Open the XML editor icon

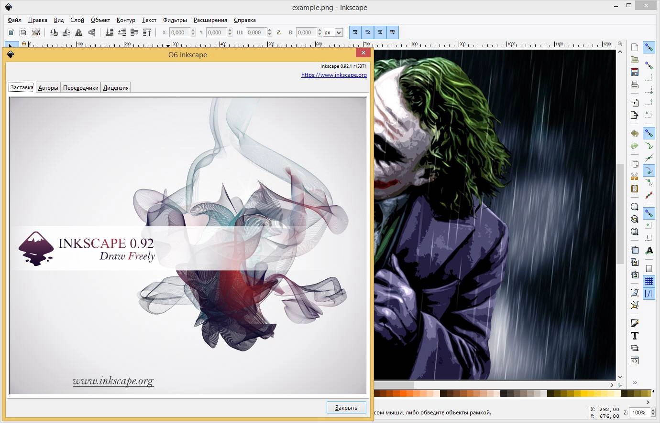635,360
